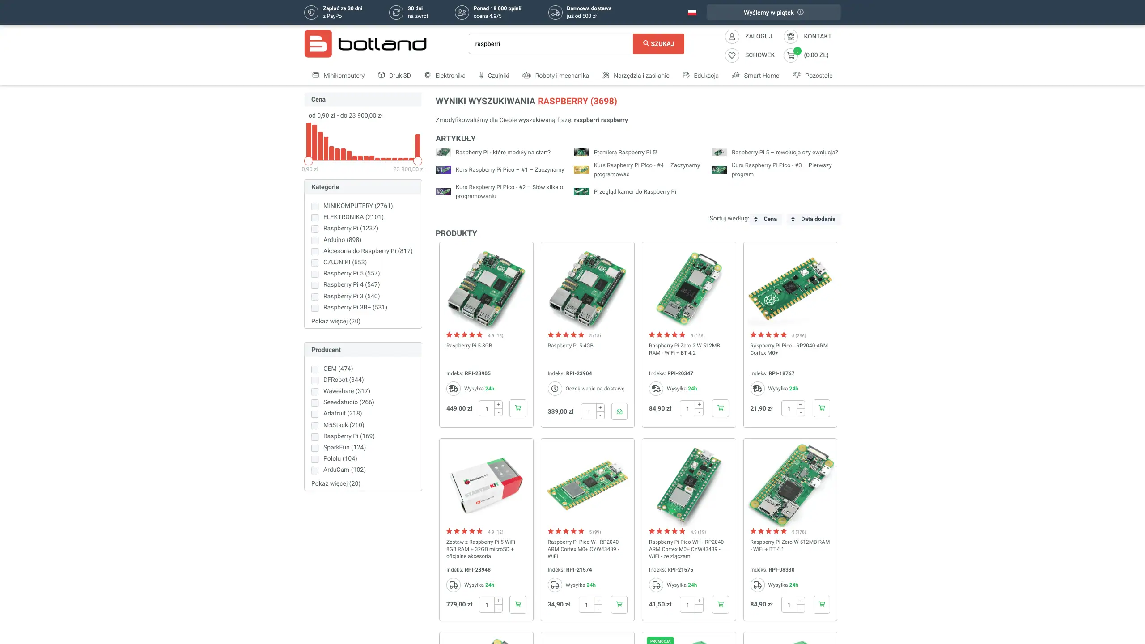Sort products by Cena
Viewport: 1145px width, 644px height.
point(766,219)
